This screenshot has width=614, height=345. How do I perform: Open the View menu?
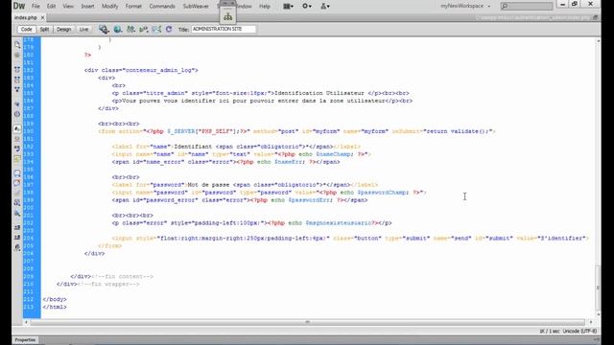68,7
